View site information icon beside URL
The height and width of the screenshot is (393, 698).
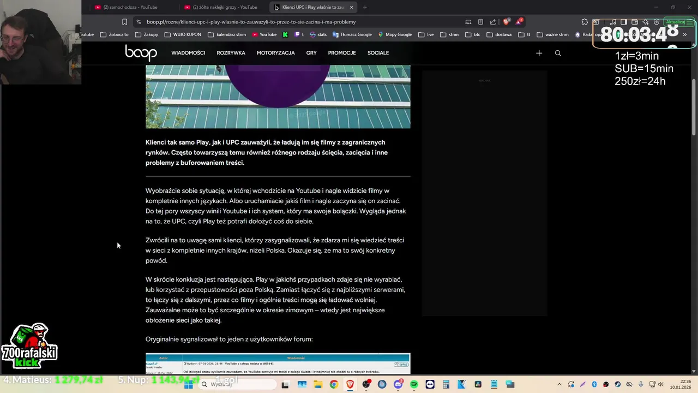click(x=139, y=22)
